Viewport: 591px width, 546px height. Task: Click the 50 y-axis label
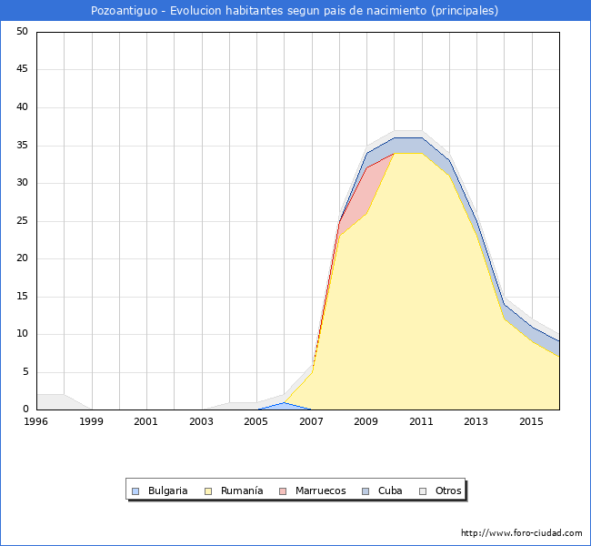[x=22, y=31]
